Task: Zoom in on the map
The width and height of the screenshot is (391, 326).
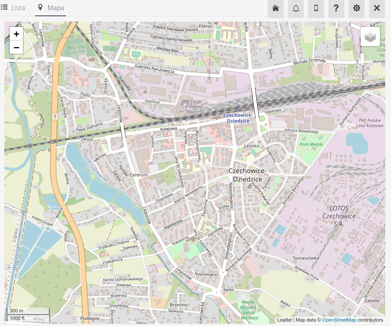Action: (x=16, y=34)
